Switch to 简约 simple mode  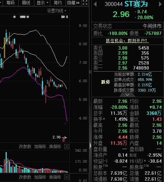click(58, 3)
